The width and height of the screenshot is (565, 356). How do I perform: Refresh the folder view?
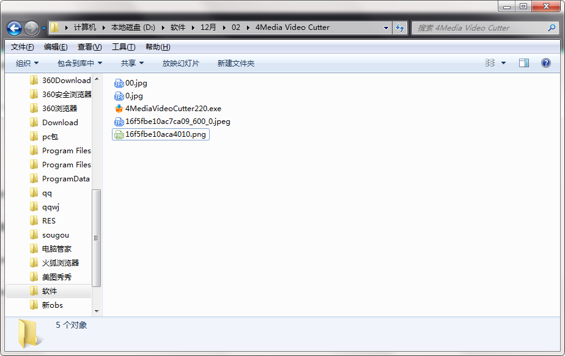tap(400, 27)
